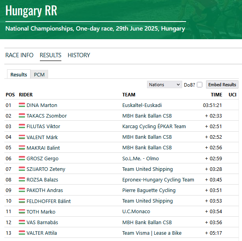Click the TIME column header

point(217,94)
